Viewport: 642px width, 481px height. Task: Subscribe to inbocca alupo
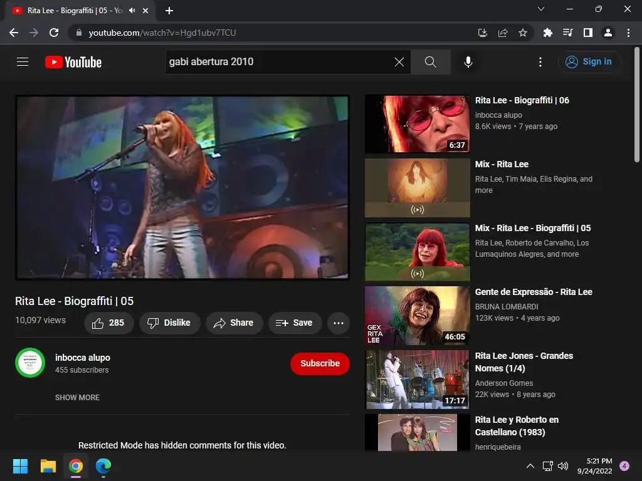pyautogui.click(x=320, y=363)
